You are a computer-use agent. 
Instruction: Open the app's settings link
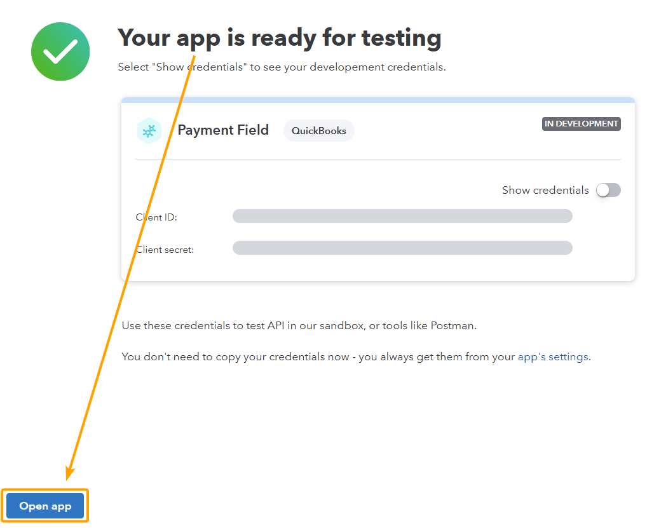552,356
